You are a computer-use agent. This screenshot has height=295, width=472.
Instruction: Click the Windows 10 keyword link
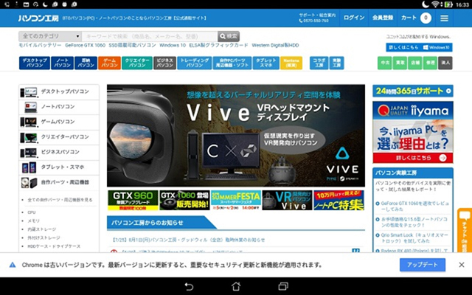[173, 46]
